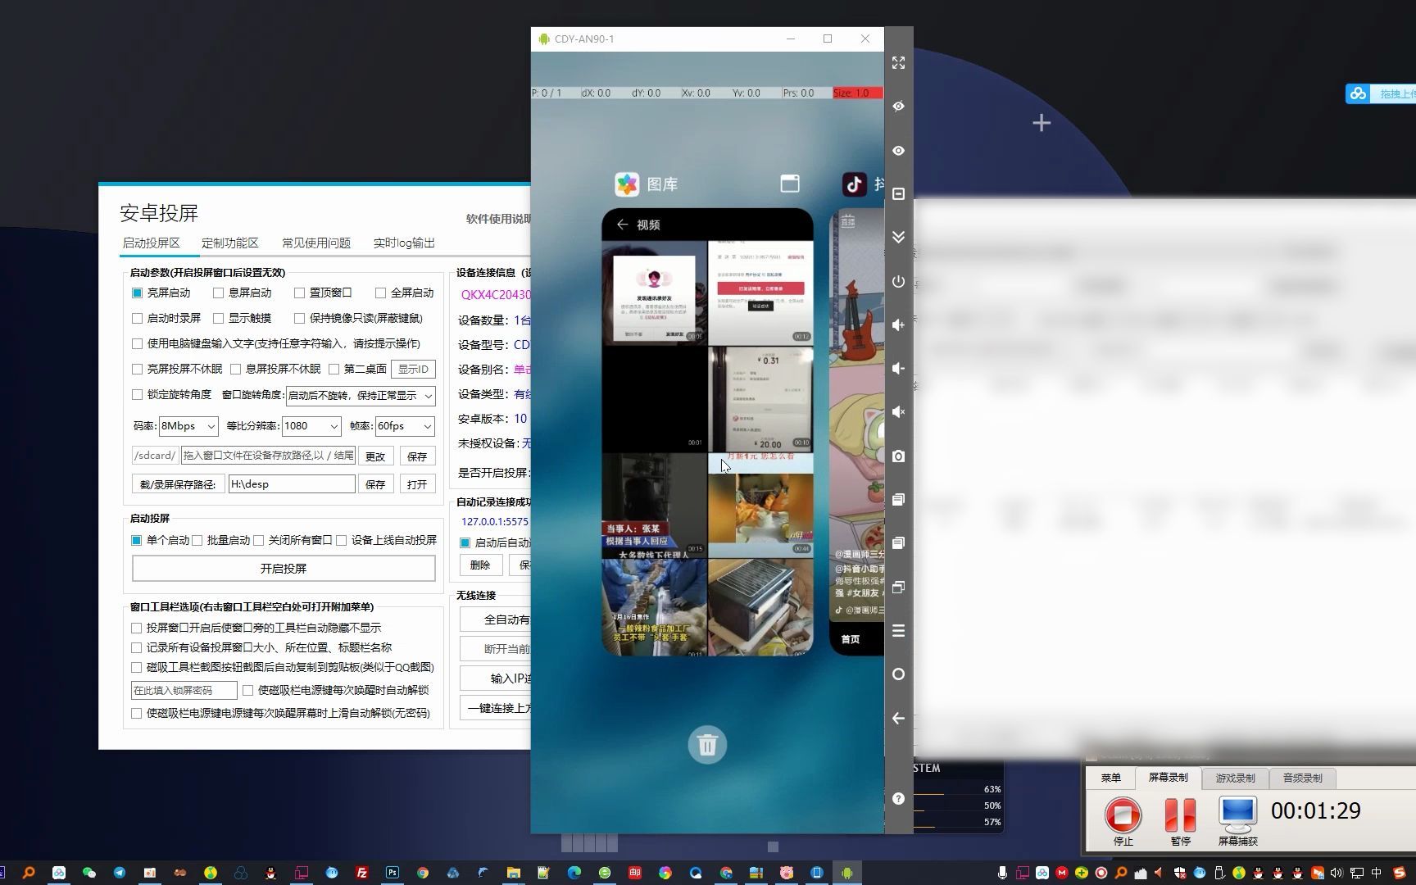This screenshot has width=1416, height=885.
Task: Enable the 显示触摸 checkbox
Action: click(x=218, y=318)
